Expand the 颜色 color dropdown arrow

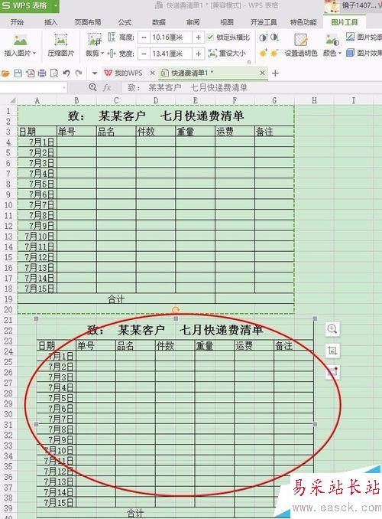click(x=340, y=53)
